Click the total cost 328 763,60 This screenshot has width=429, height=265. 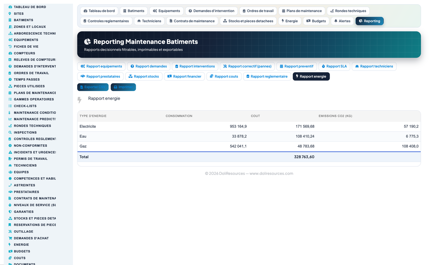[304, 157]
